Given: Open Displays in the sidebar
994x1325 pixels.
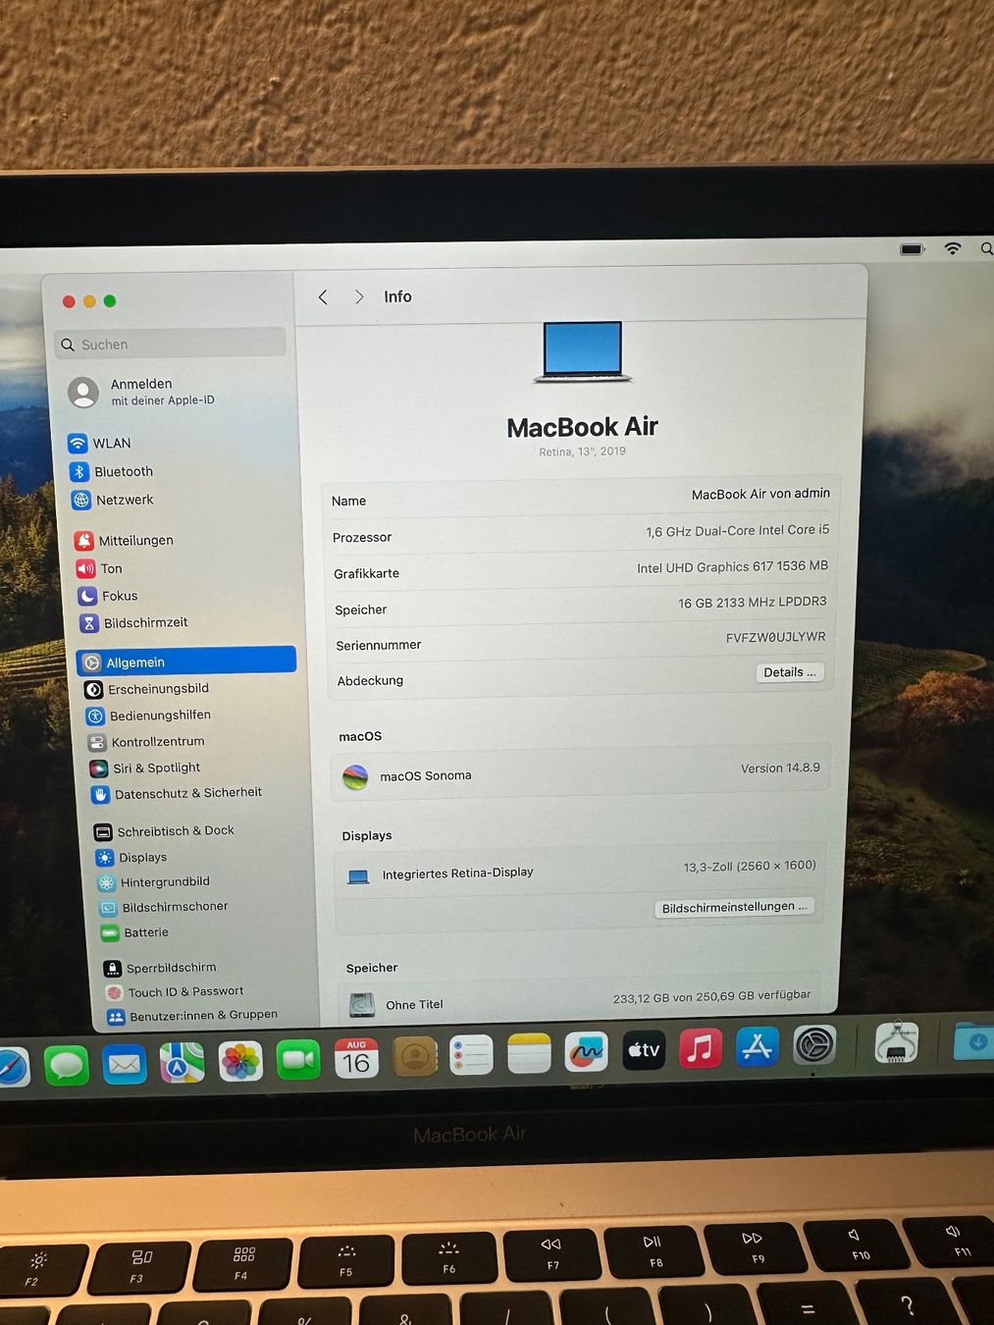Looking at the screenshot, I should coord(131,857).
